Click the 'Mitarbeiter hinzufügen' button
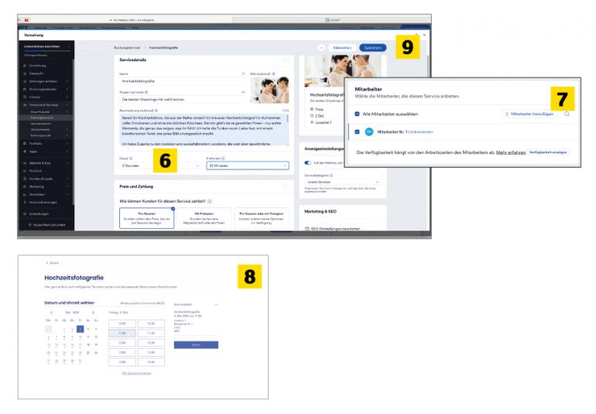The image size is (596, 414). [x=529, y=114]
